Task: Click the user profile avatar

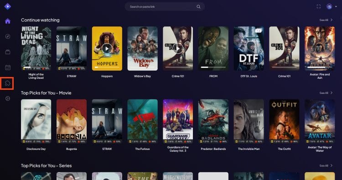Action: coord(329,6)
